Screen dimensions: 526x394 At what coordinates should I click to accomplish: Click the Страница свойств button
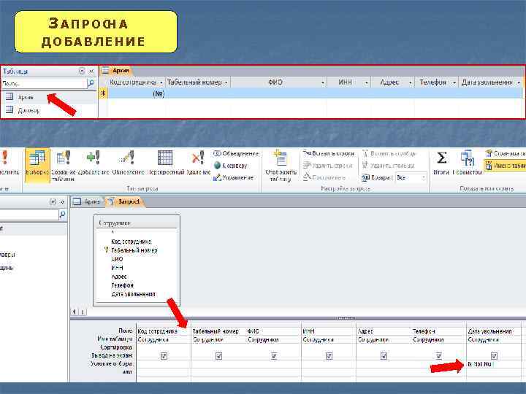(x=506, y=153)
